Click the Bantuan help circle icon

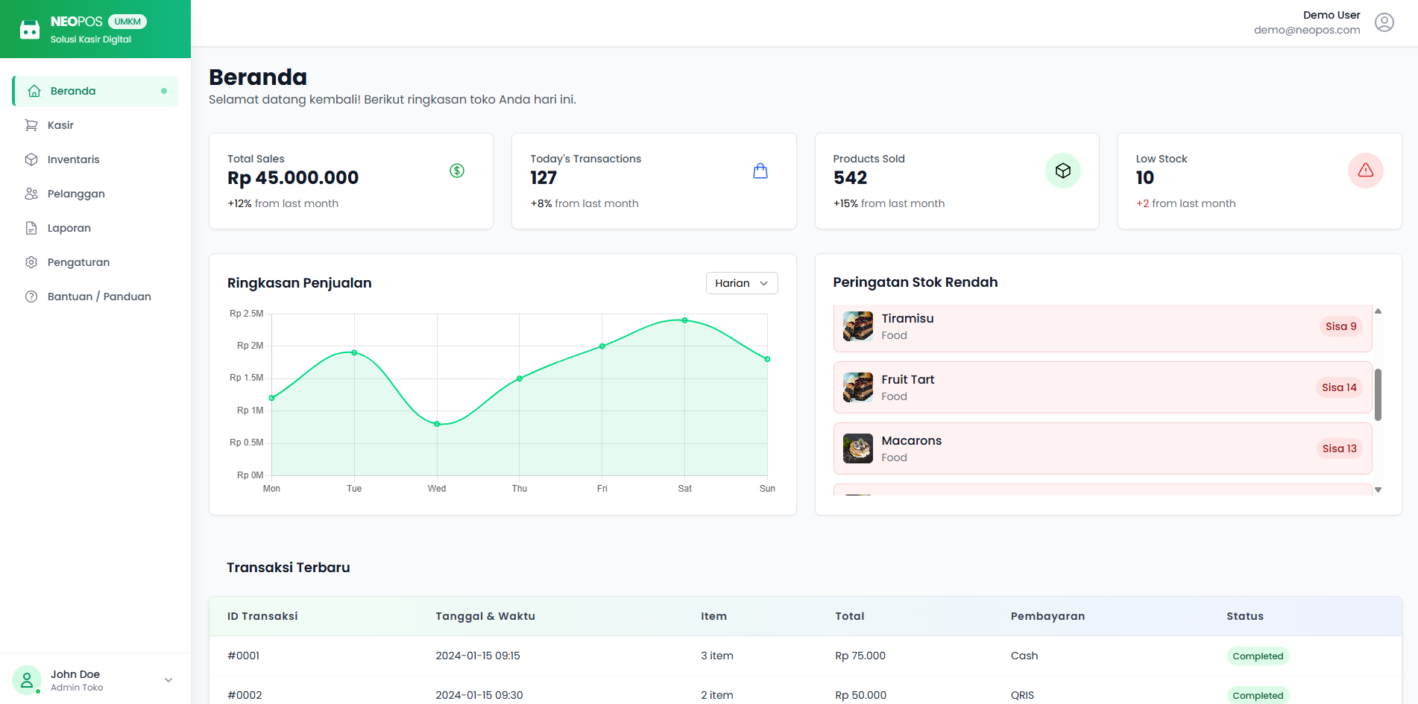click(x=31, y=296)
